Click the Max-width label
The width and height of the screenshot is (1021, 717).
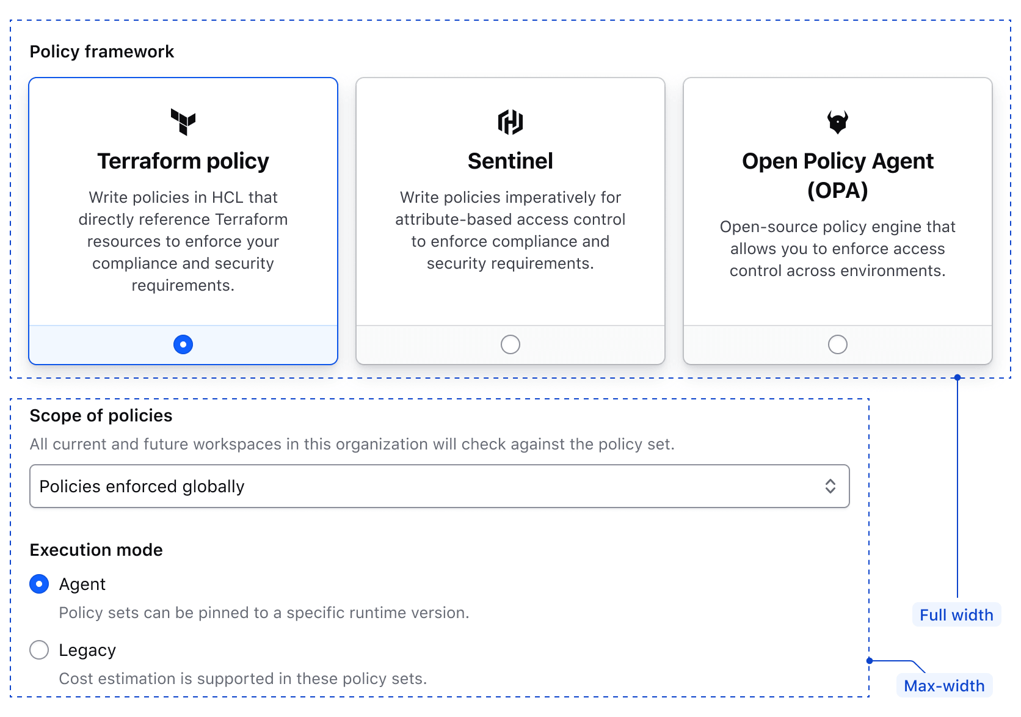pos(944,686)
